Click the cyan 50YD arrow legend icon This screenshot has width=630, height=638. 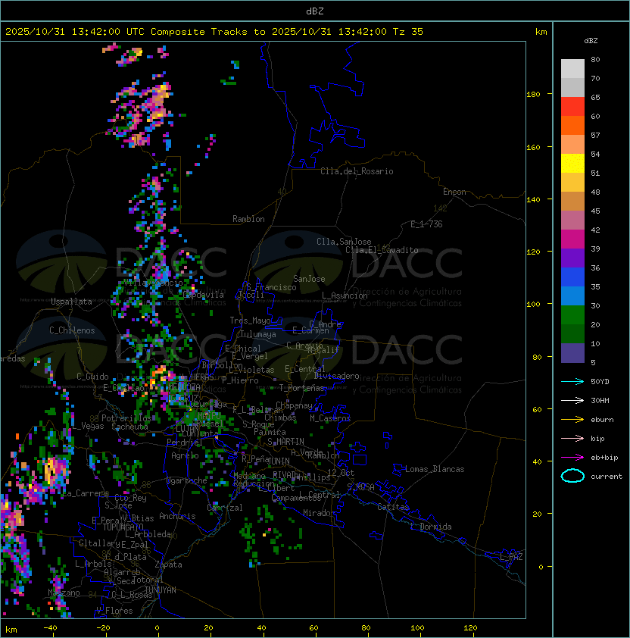(x=572, y=381)
